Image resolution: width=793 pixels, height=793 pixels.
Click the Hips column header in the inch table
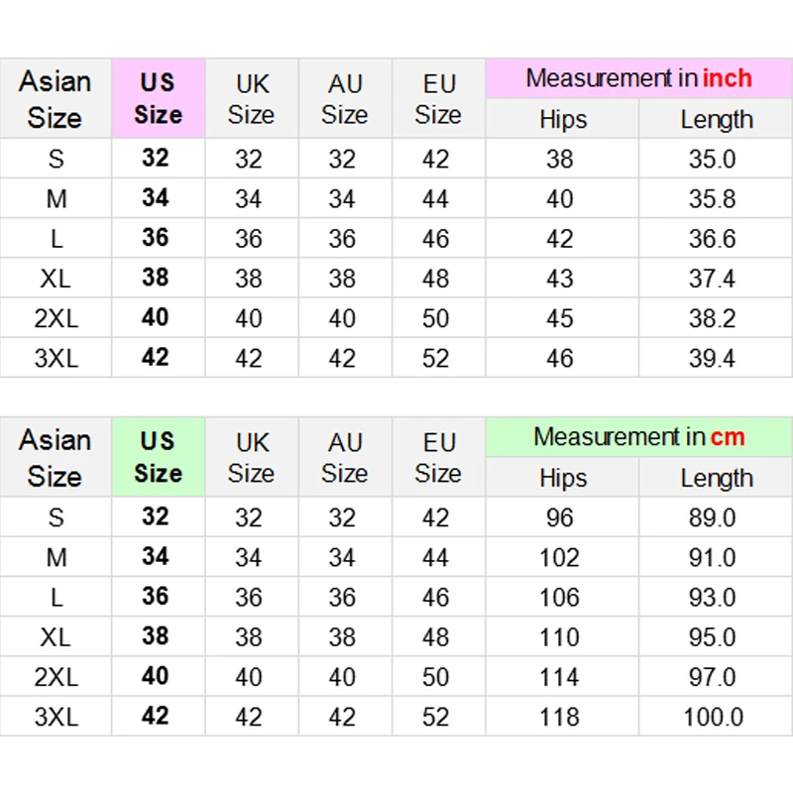562,120
